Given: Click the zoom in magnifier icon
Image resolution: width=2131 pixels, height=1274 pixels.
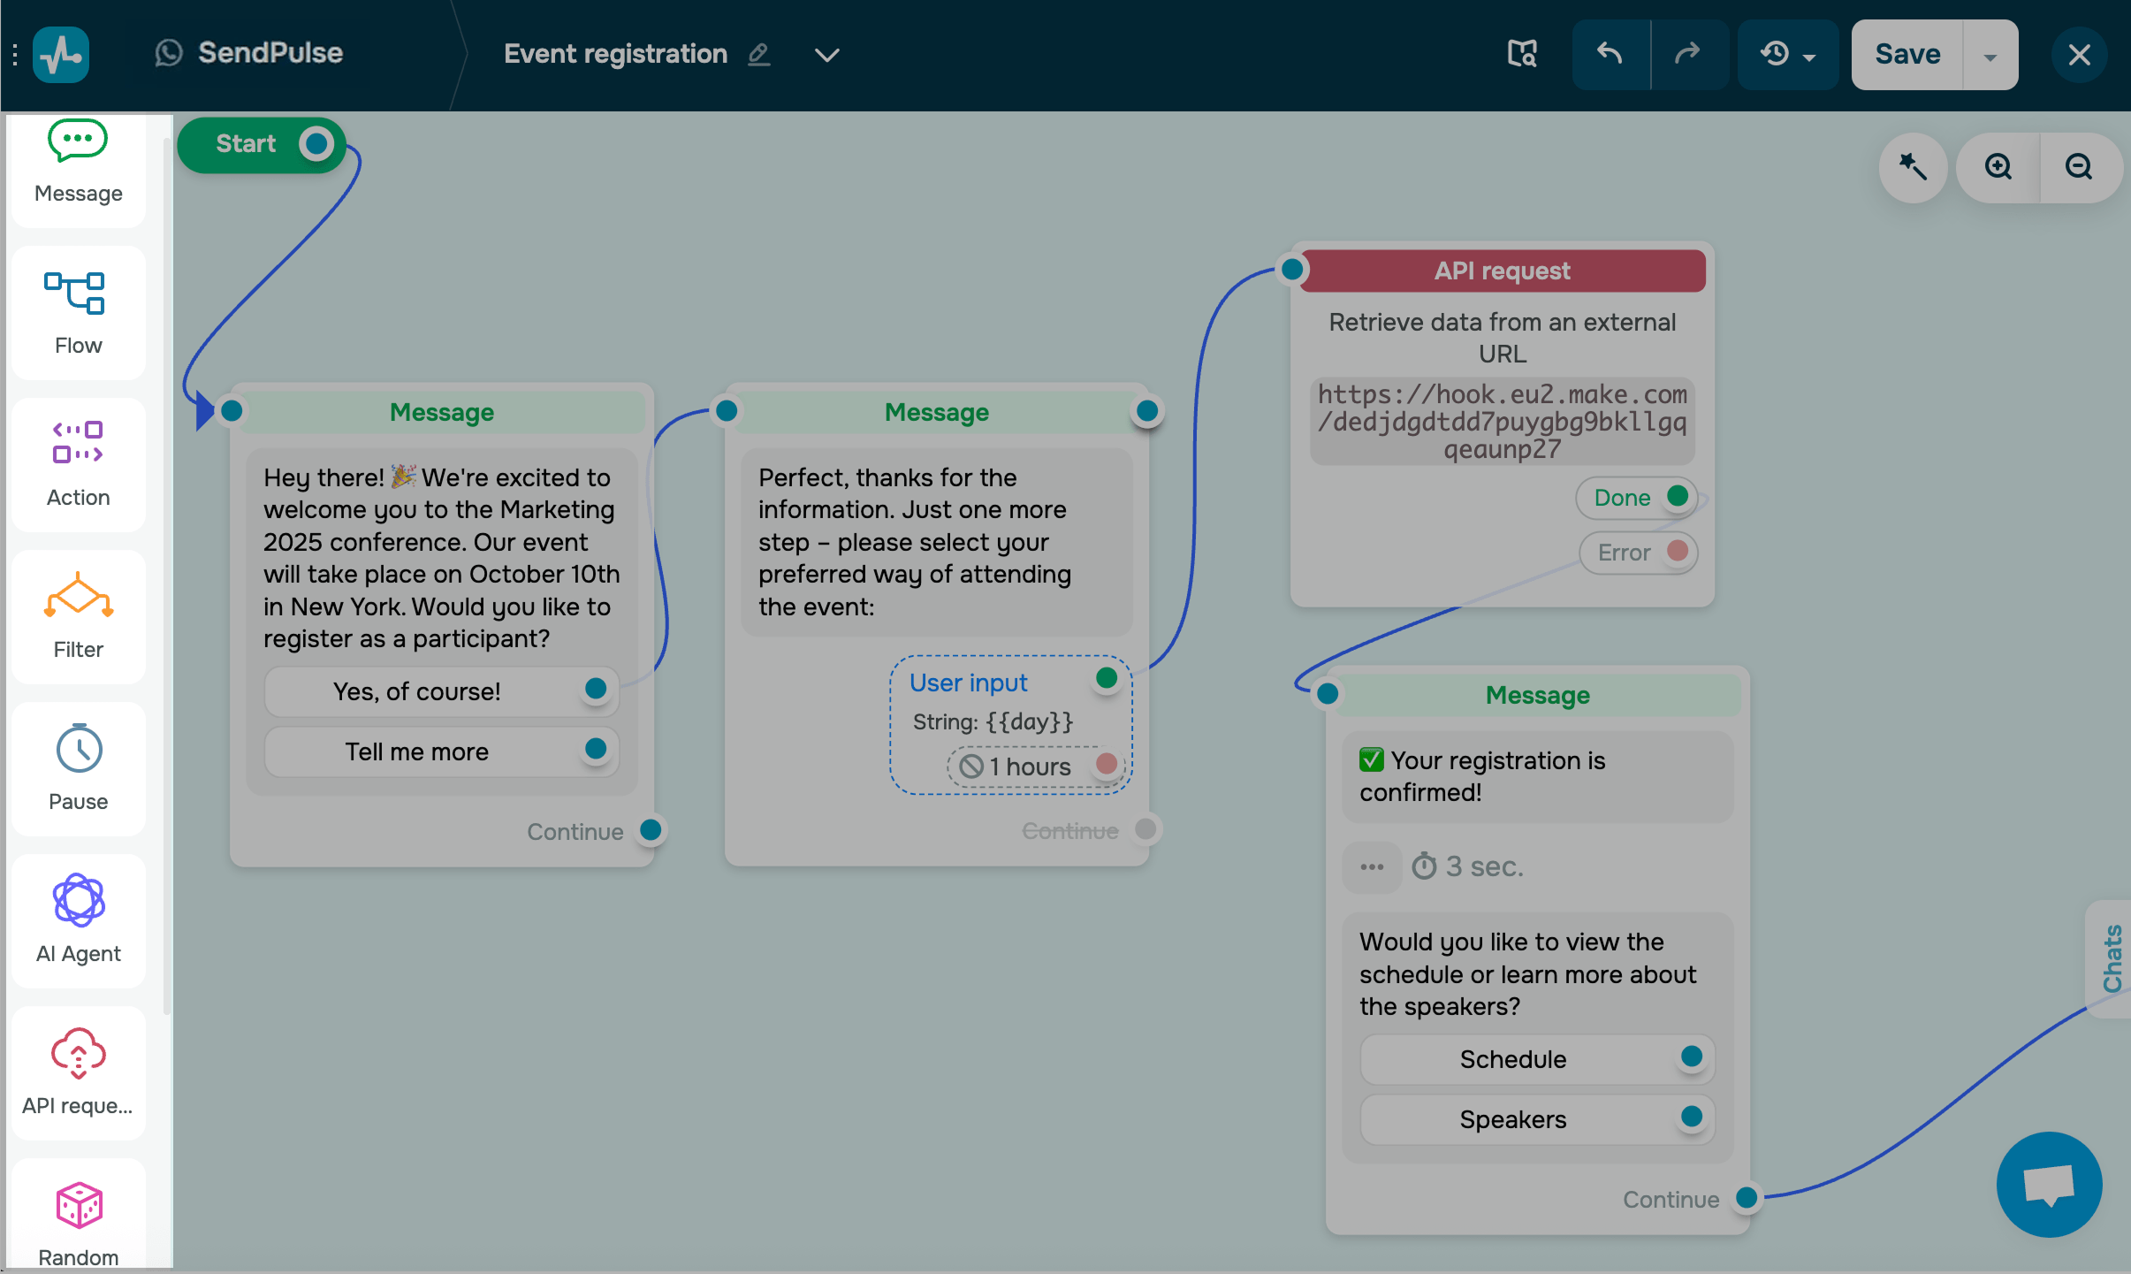Looking at the screenshot, I should [x=1998, y=167].
